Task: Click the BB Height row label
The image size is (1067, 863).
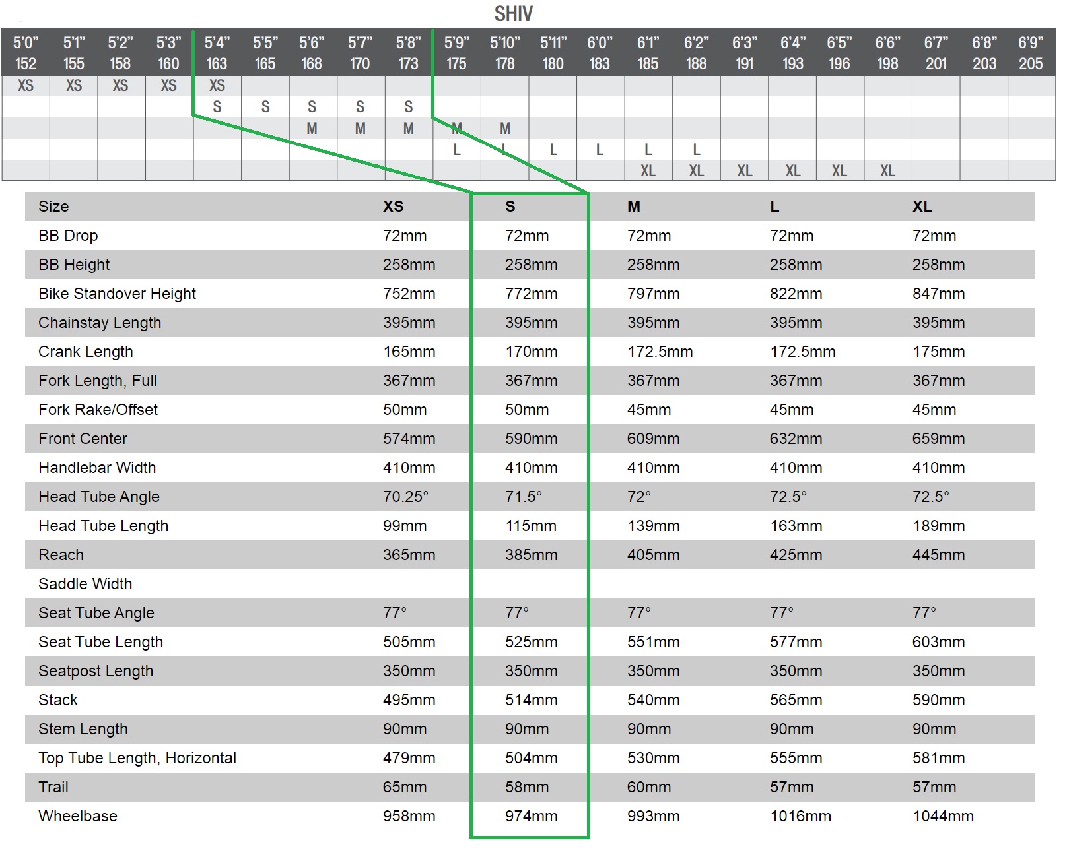Action: click(74, 265)
